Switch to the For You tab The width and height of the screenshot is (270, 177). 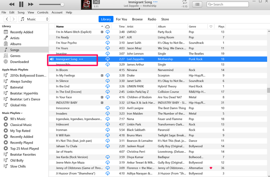[122, 19]
